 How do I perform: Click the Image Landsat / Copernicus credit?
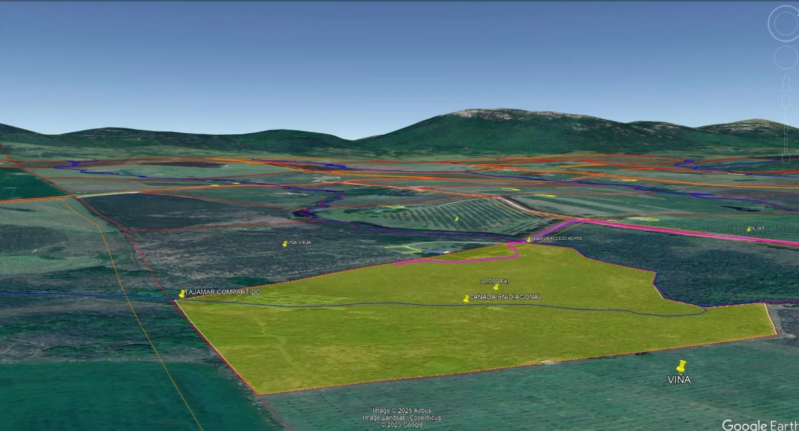(x=402, y=418)
